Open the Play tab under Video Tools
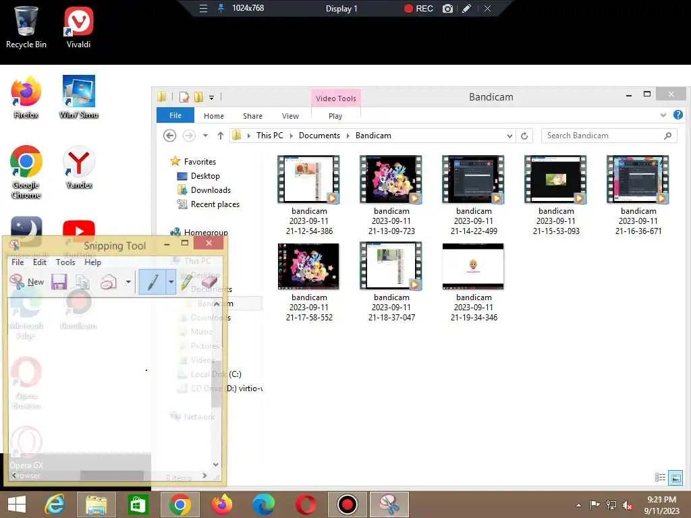Screen dimensions: 691x518 335,116
